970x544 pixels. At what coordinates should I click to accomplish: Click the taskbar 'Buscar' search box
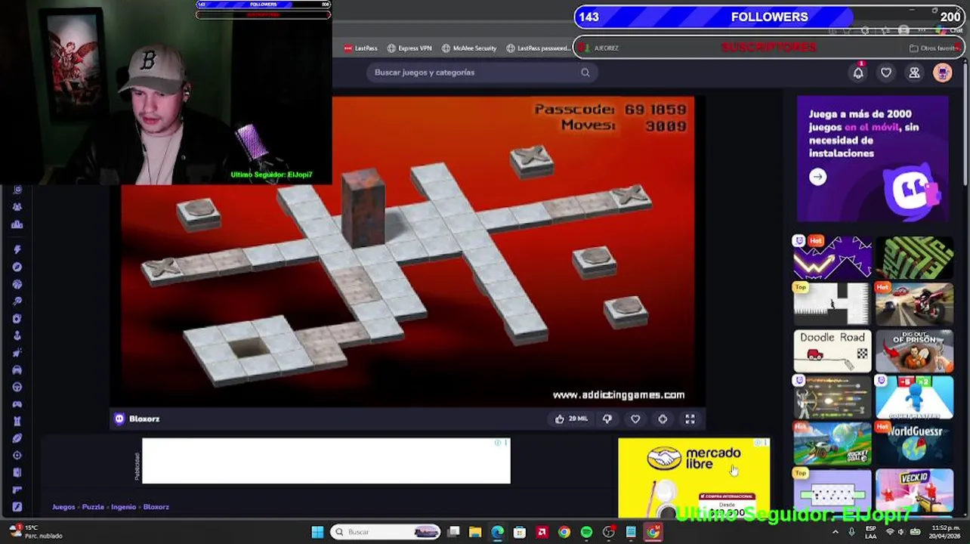[387, 532]
